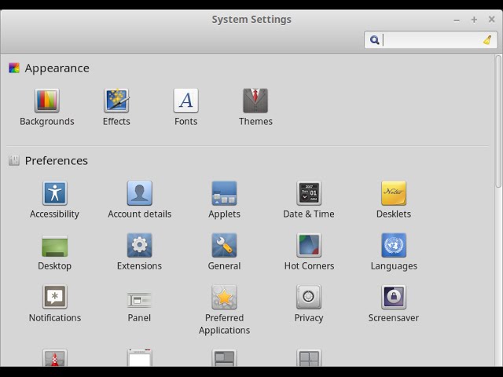Clear the search using the broom icon
Screen dimensions: 503x377
(487, 40)
